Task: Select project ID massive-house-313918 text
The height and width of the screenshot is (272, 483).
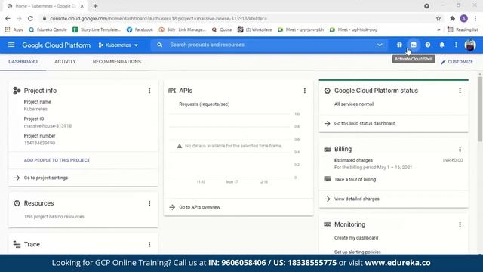Action: pyautogui.click(x=48, y=126)
